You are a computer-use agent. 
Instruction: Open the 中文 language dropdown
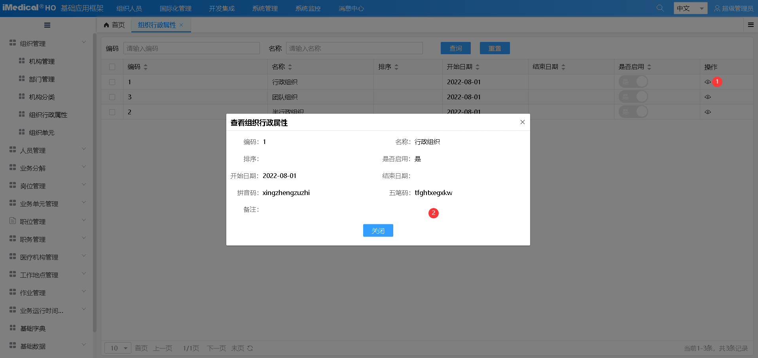click(690, 8)
